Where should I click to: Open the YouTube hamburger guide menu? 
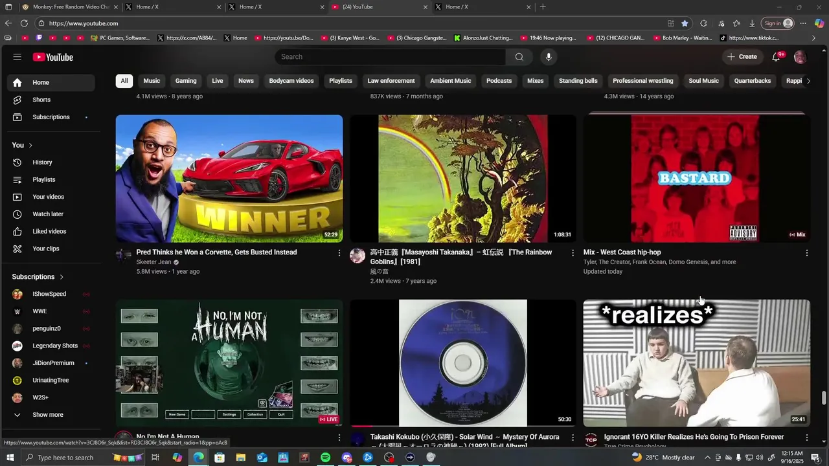pos(17,57)
